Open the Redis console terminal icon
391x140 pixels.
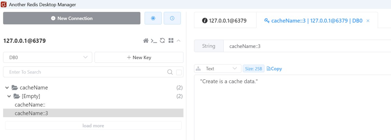coord(154,41)
